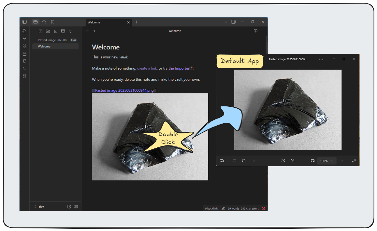Favorite the image with heart icon
The height and width of the screenshot is (231, 377).
[x=234, y=161]
